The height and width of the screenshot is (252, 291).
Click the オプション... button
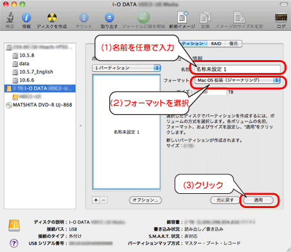145,200
